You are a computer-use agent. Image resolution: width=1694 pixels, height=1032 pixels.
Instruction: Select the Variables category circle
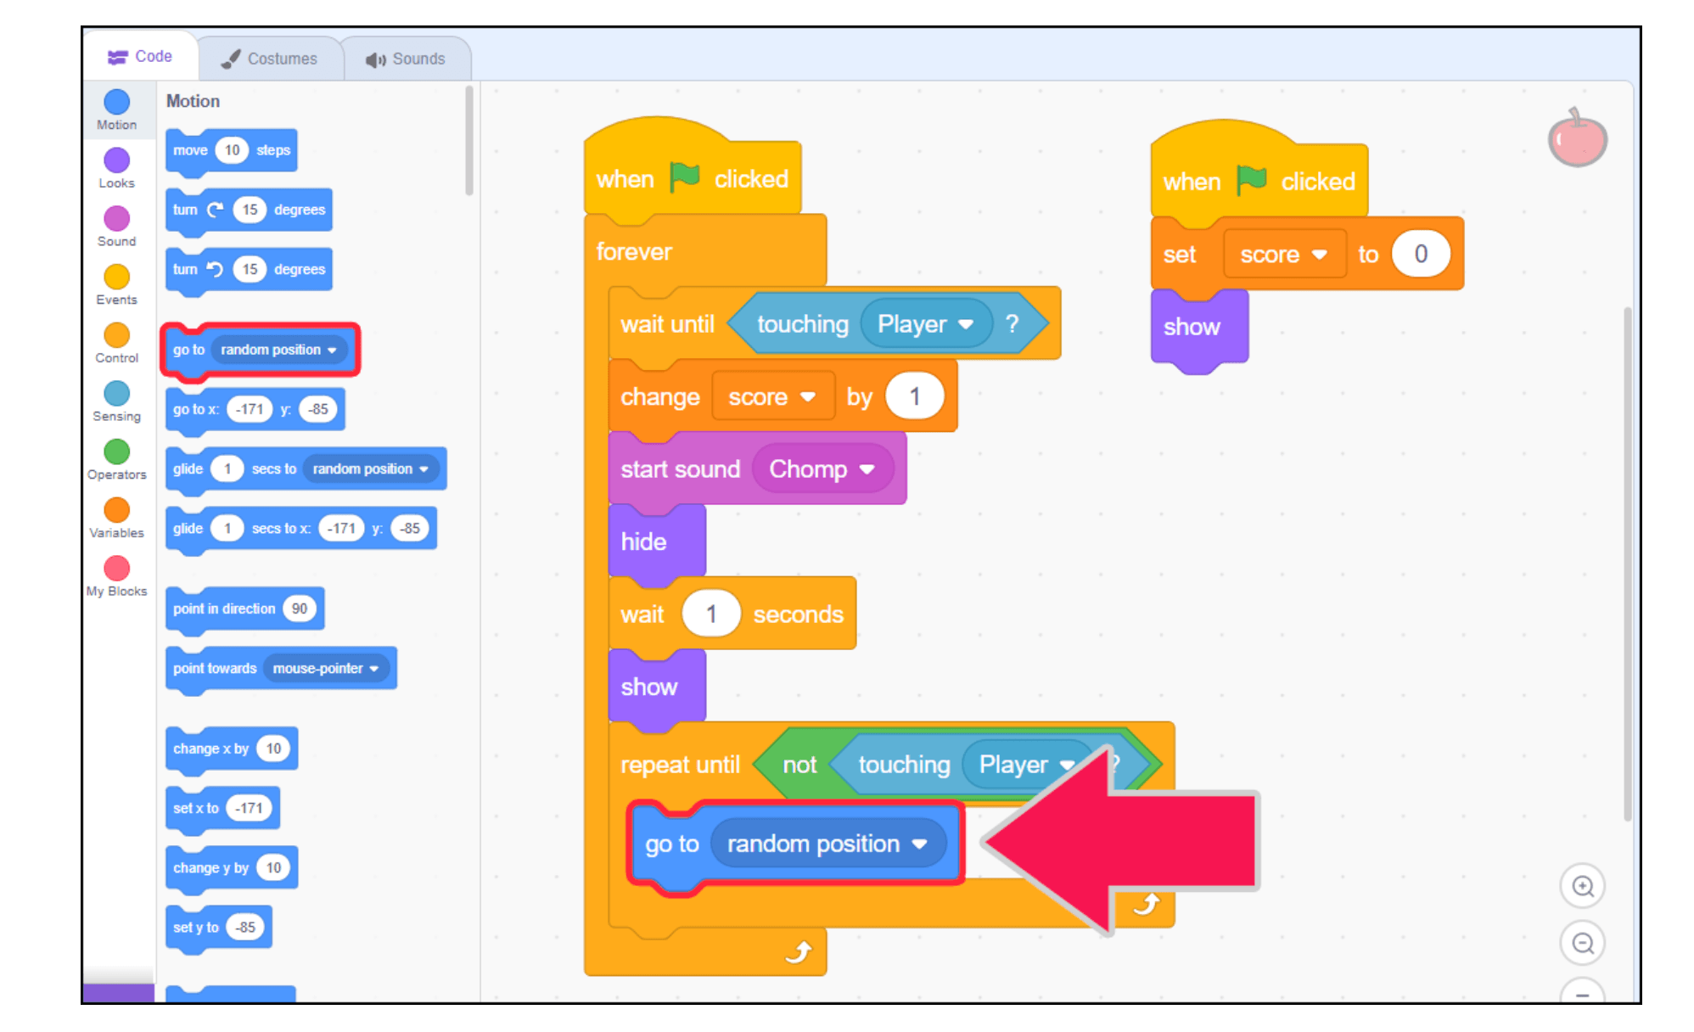point(116,510)
